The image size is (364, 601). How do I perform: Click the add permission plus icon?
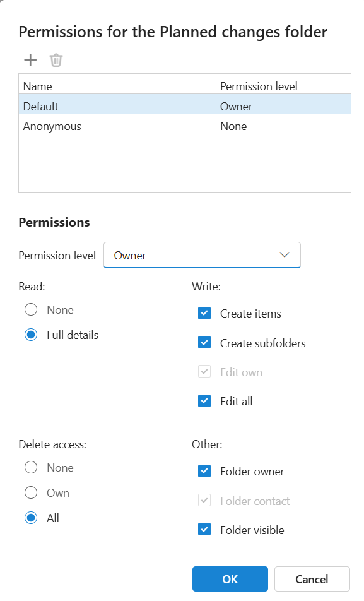30,59
